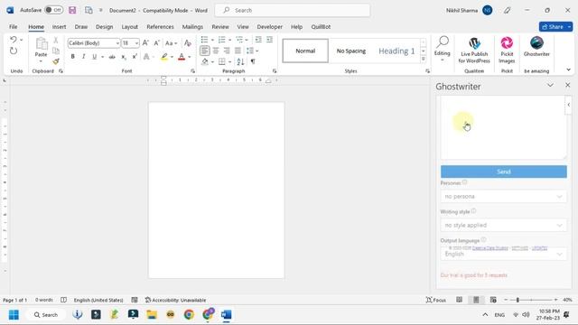Toggle underline formatting
Screen dimensions: 578x325
pos(94,57)
